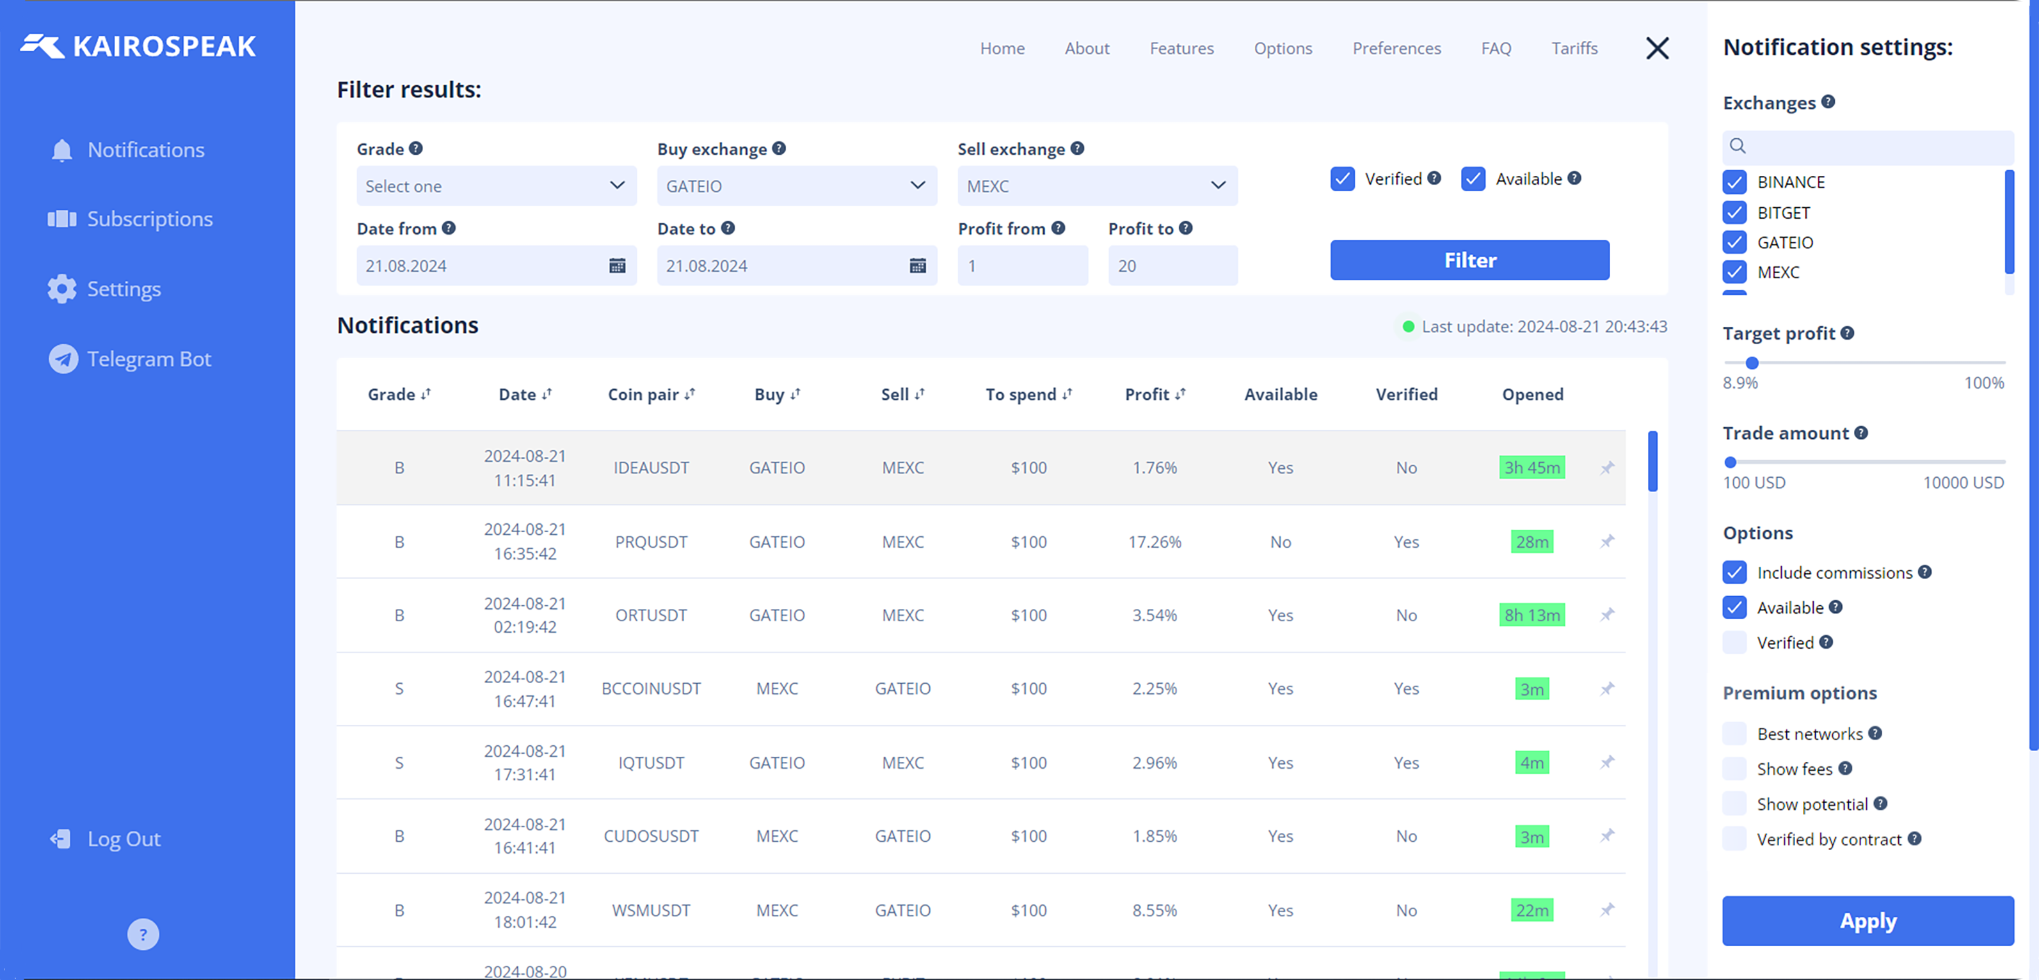
Task: Open the FAQ menu item
Action: pos(1496,48)
